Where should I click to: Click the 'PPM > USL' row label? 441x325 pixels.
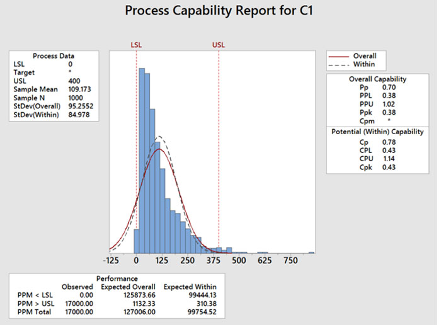coord(36,304)
